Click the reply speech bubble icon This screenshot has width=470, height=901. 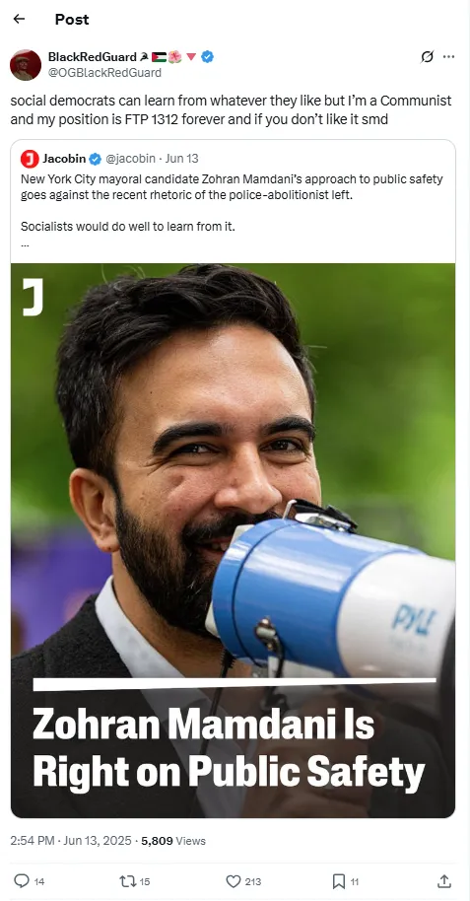[22, 881]
